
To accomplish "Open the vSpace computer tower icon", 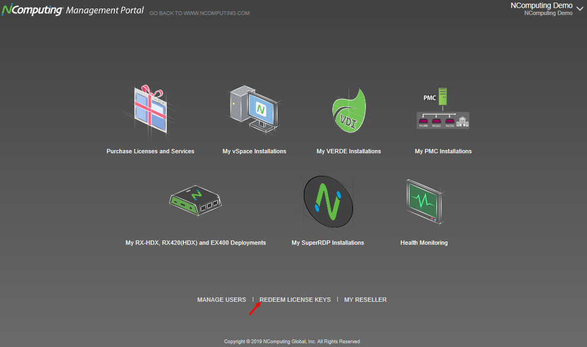I will pos(254,109).
